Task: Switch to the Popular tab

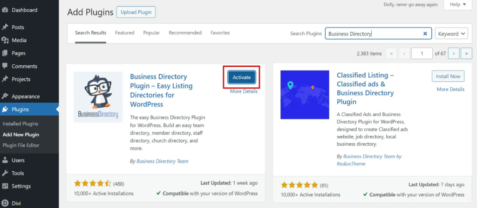Action: pos(151,33)
